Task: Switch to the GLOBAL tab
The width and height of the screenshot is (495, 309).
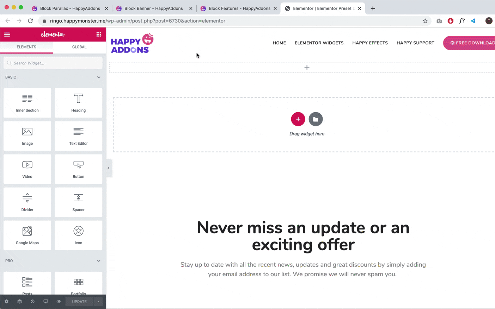Action: 79,47
